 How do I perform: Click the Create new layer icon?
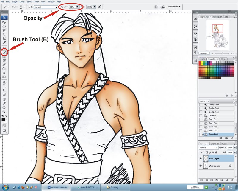click(226, 180)
